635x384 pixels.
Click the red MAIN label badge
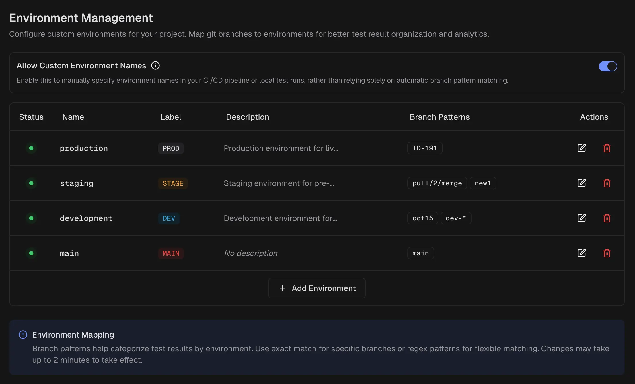(171, 253)
